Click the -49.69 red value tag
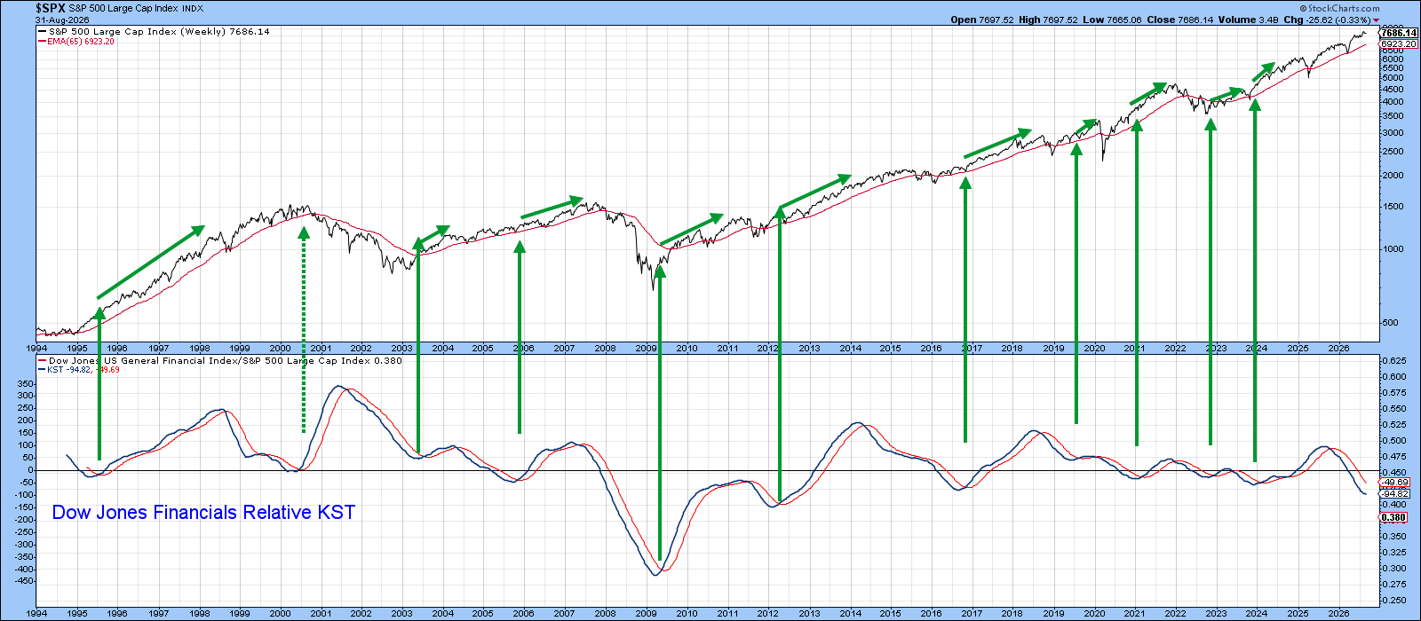This screenshot has height=621, width=1421. pos(1395,483)
